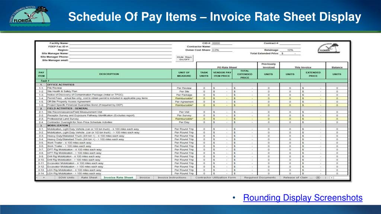Open the Rounding Display Screenshots link
This screenshot has height=214, width=381.
click(303, 198)
